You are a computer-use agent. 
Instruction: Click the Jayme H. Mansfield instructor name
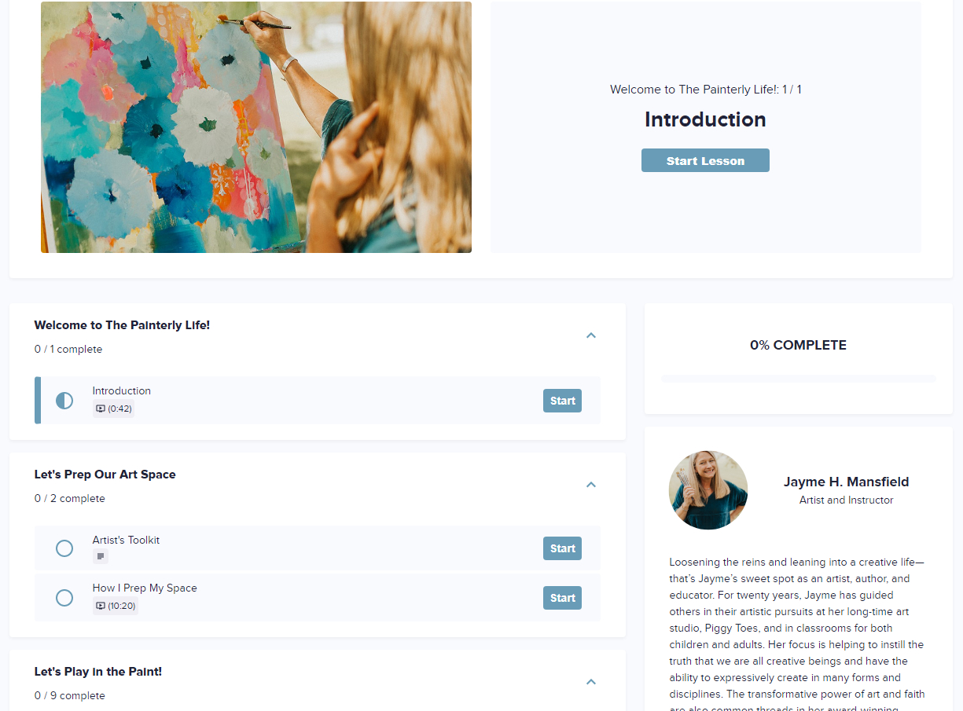[x=846, y=482]
